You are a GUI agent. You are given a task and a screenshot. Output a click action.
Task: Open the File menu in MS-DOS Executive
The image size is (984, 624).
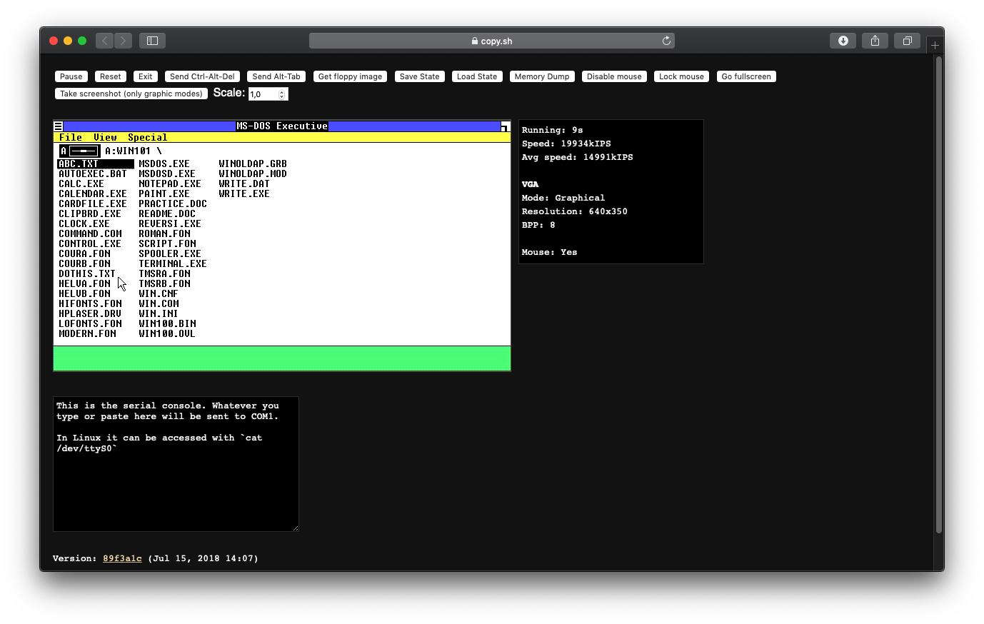click(71, 137)
